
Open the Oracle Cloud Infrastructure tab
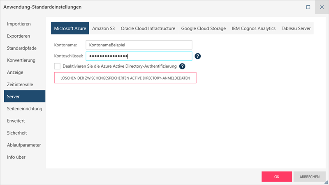coord(148,29)
